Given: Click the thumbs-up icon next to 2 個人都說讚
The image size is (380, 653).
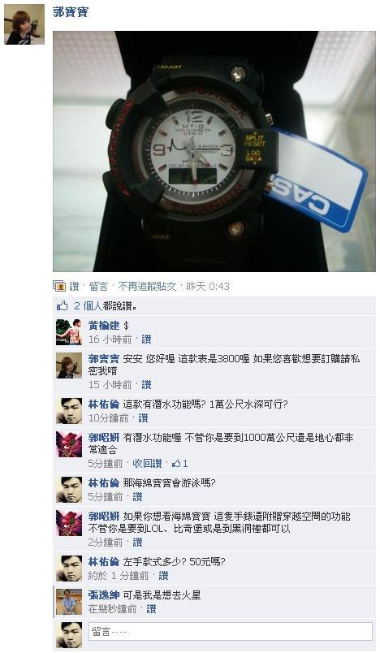Looking at the screenshot, I should pyautogui.click(x=62, y=306).
